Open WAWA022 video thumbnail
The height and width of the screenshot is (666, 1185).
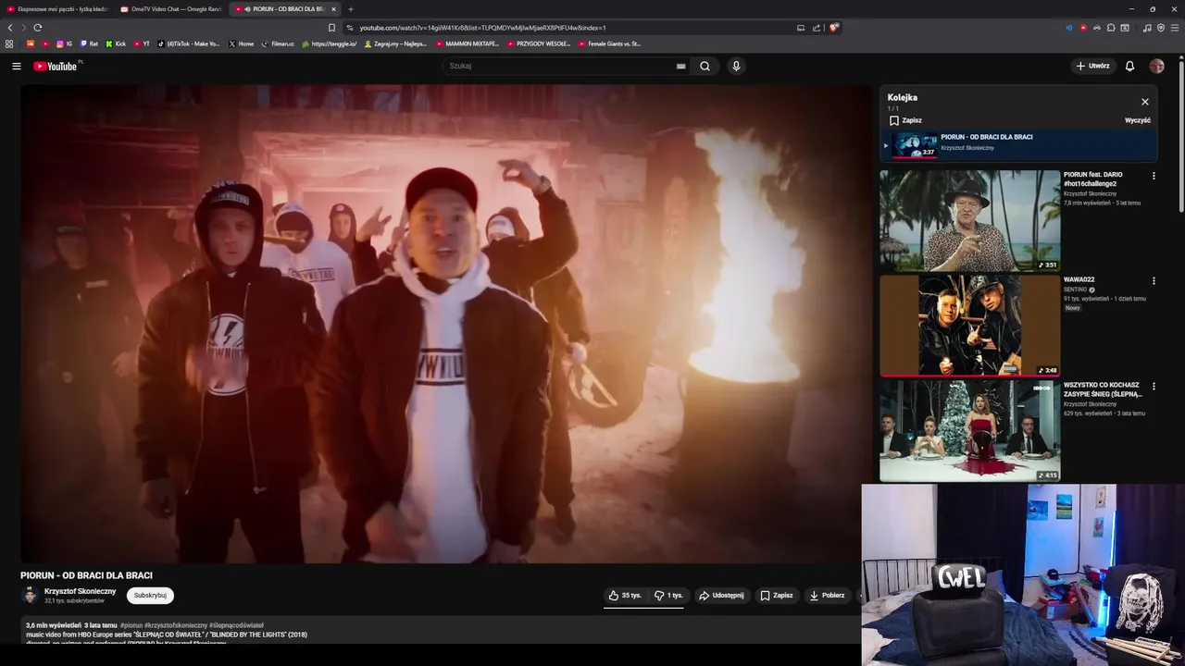click(x=970, y=326)
